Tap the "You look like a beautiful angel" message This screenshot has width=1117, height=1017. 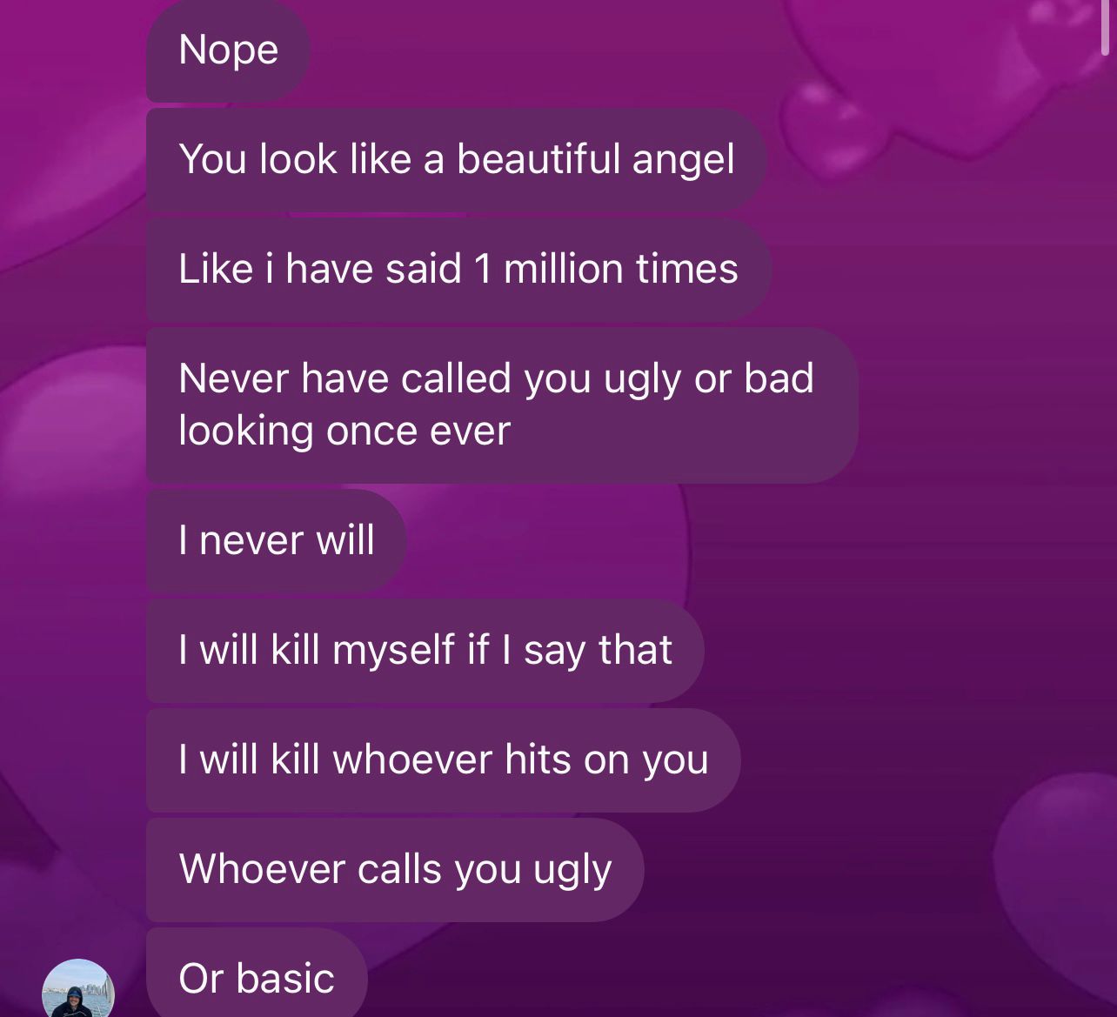click(x=457, y=159)
